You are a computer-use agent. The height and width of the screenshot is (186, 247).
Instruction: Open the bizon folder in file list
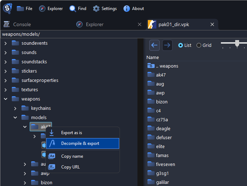coord(158,102)
